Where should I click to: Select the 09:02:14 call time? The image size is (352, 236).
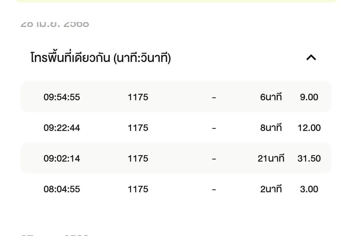(x=62, y=158)
